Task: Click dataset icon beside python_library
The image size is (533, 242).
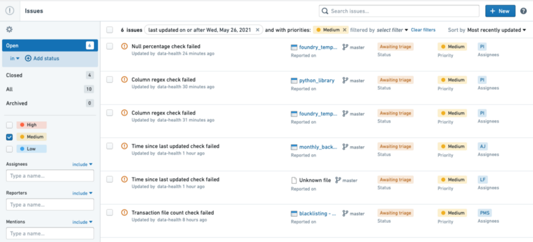Action: click(294, 81)
